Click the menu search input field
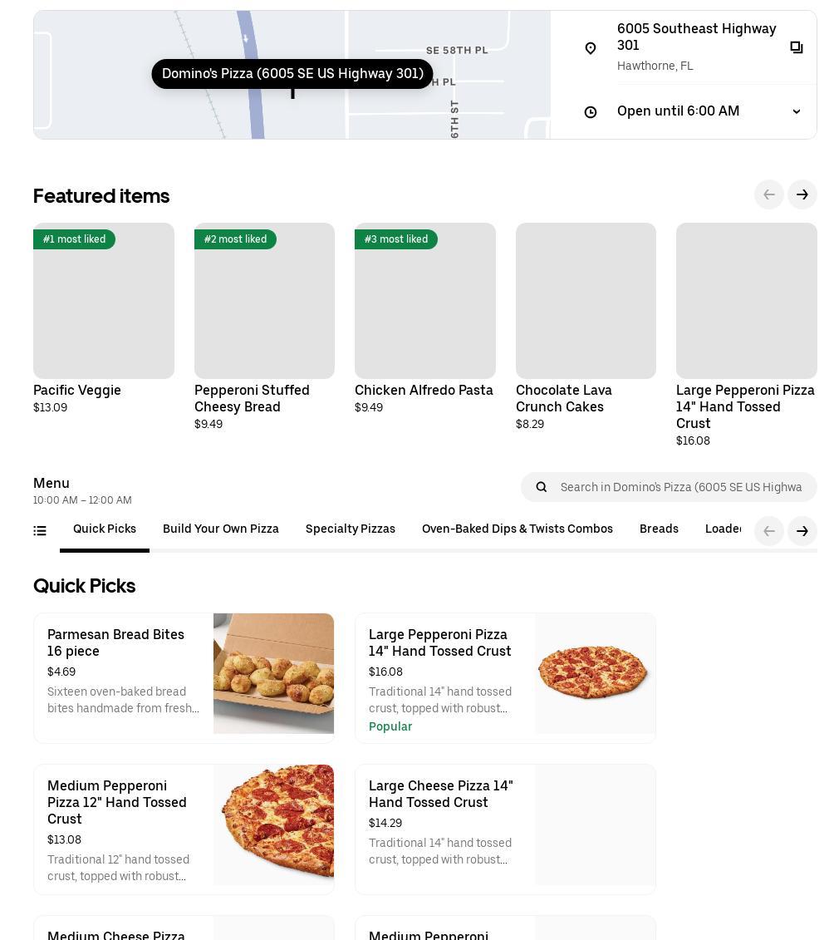This screenshot has height=940, width=834. (681, 487)
